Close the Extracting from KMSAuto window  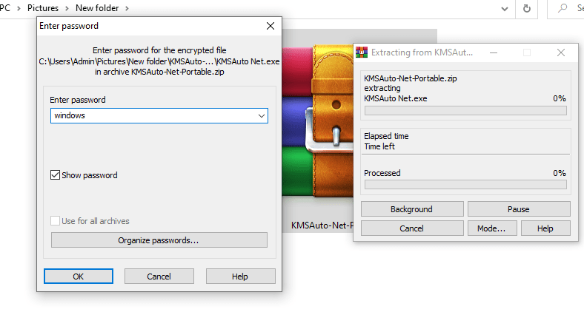pos(561,52)
